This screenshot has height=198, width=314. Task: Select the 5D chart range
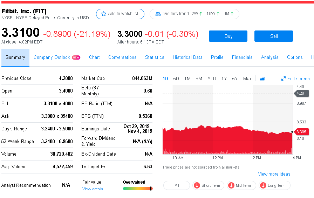pos(176,79)
